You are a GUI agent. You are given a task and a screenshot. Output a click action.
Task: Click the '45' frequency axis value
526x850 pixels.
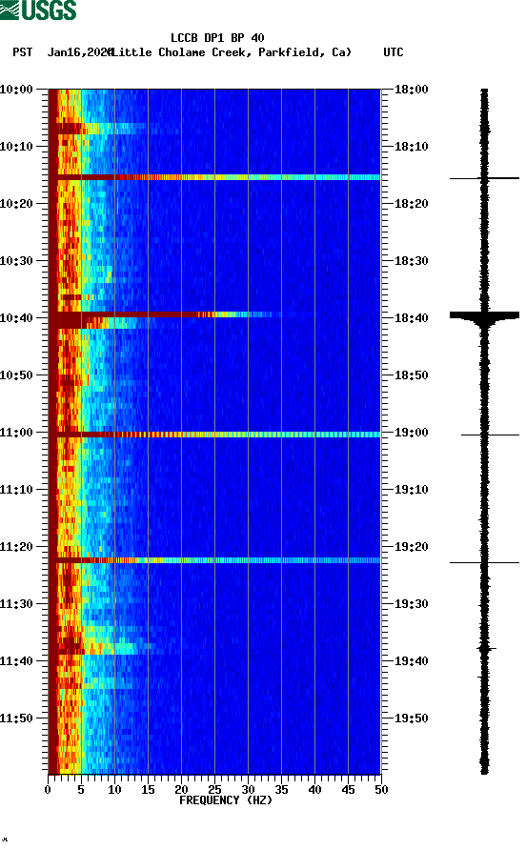coord(348,790)
